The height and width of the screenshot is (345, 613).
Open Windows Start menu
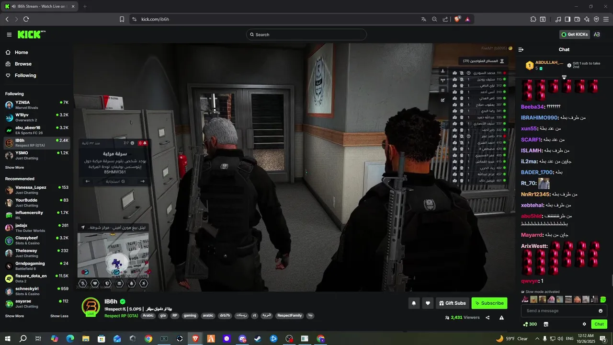[x=8, y=339]
